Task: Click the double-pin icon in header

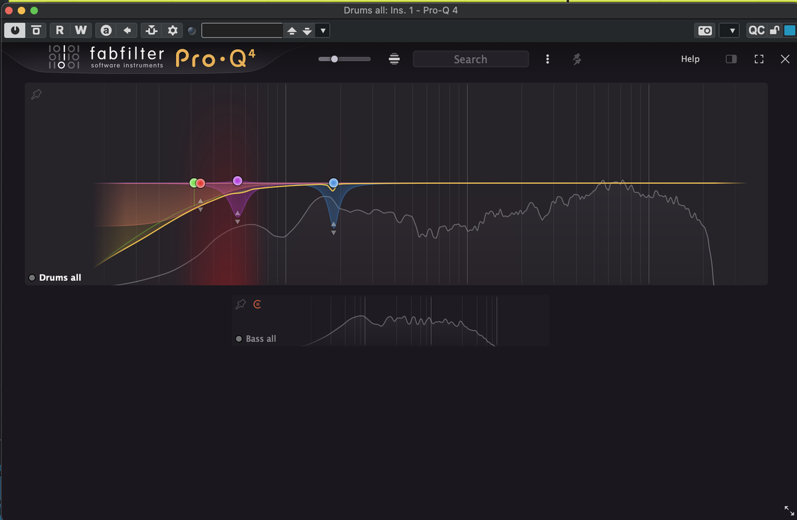Action: point(577,59)
